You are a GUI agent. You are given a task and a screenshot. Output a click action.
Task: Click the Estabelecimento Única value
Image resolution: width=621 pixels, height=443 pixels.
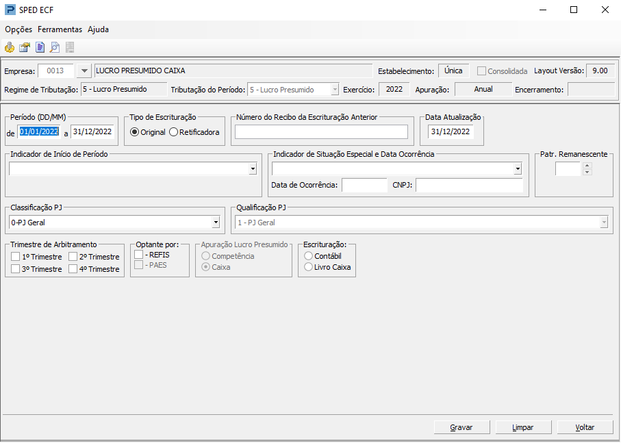point(453,71)
